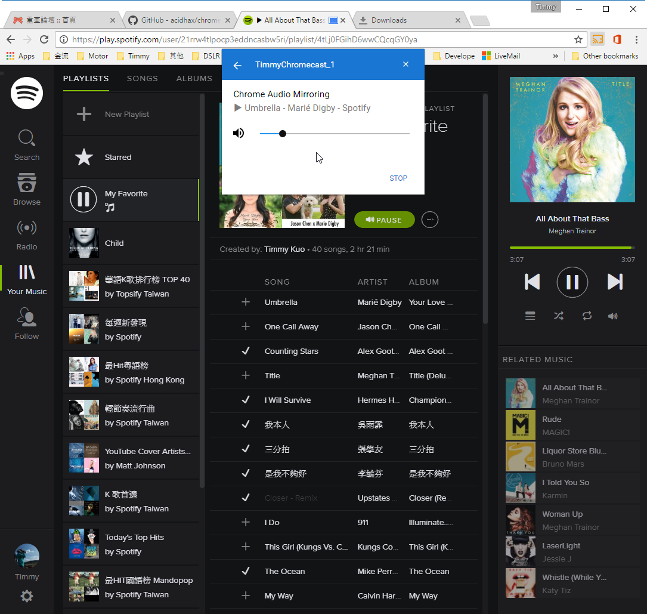Click green PAUSE button
Image resolution: width=647 pixels, height=614 pixels.
click(x=384, y=220)
